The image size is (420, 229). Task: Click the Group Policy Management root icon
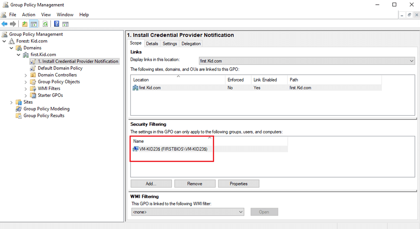click(5, 34)
